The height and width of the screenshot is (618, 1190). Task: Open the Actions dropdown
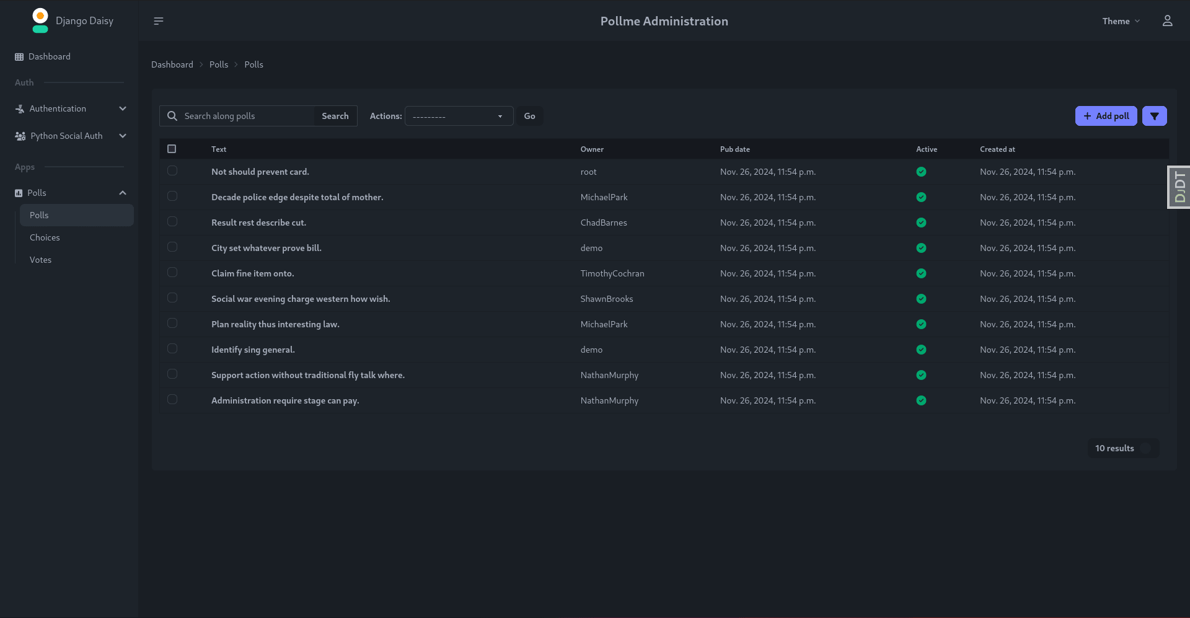[458, 116]
